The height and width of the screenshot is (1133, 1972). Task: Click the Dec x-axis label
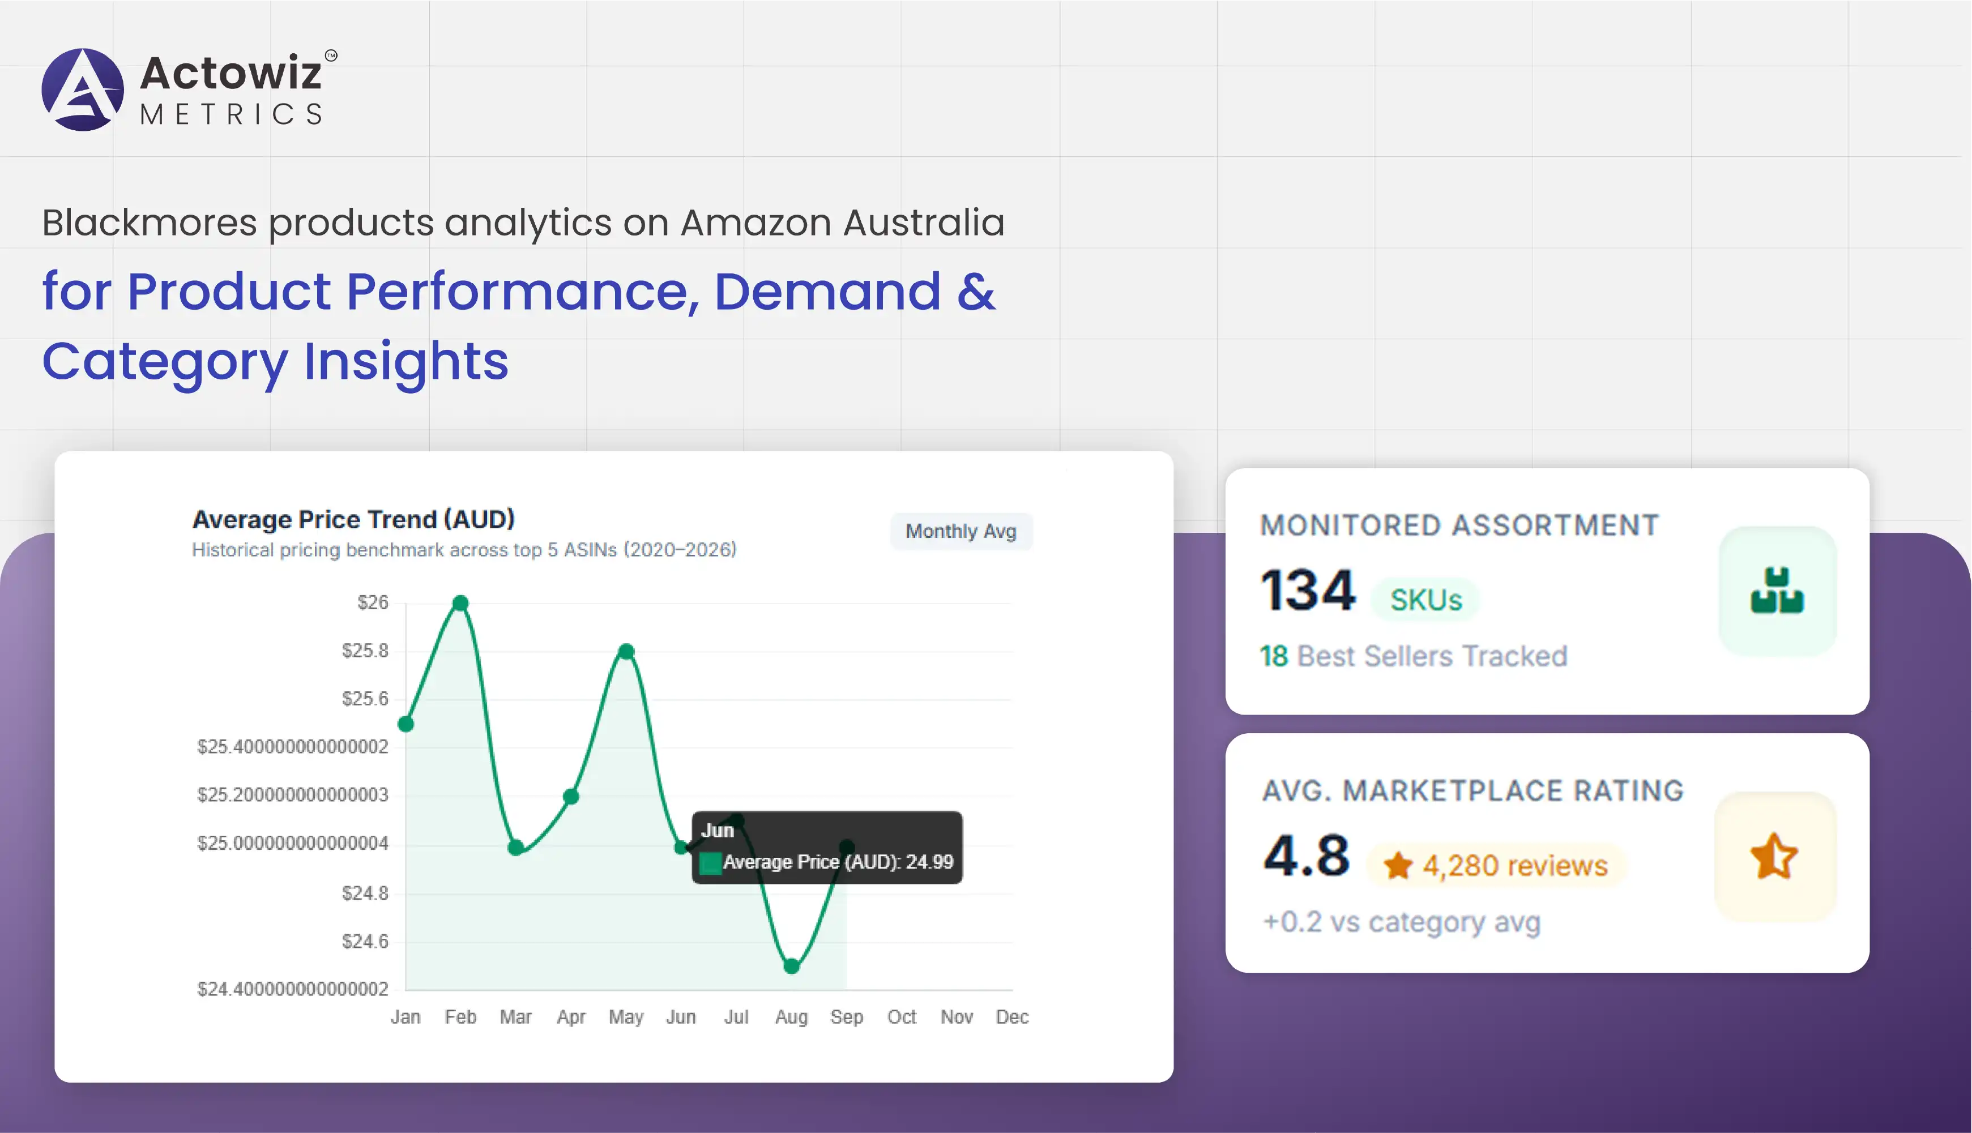click(x=1013, y=1017)
